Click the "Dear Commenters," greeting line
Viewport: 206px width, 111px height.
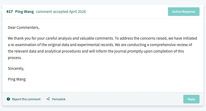23,27
